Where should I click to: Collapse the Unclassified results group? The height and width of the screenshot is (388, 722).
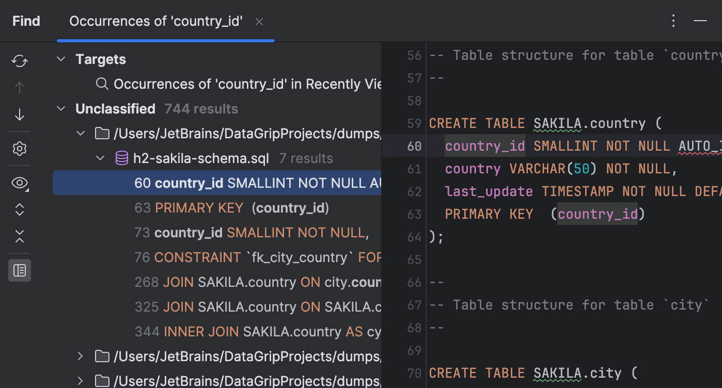60,108
